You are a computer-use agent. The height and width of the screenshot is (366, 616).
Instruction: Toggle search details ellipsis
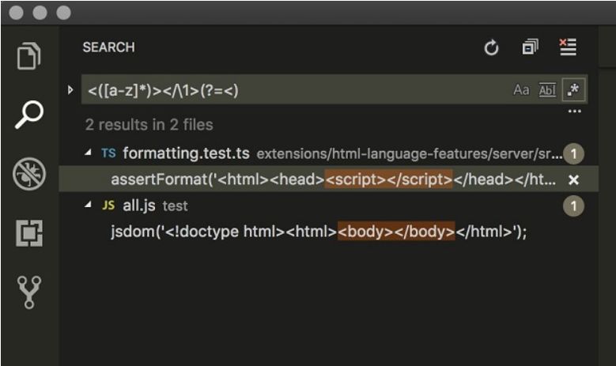[574, 111]
